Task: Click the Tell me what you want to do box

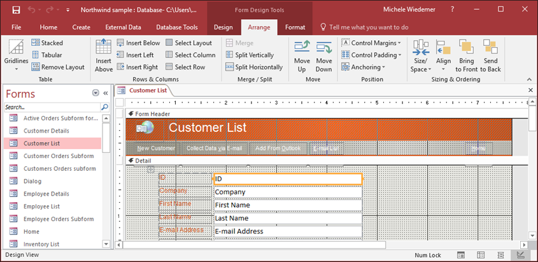Action: [x=364, y=27]
